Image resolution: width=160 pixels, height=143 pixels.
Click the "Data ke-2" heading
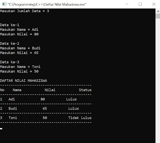click(x=10, y=44)
